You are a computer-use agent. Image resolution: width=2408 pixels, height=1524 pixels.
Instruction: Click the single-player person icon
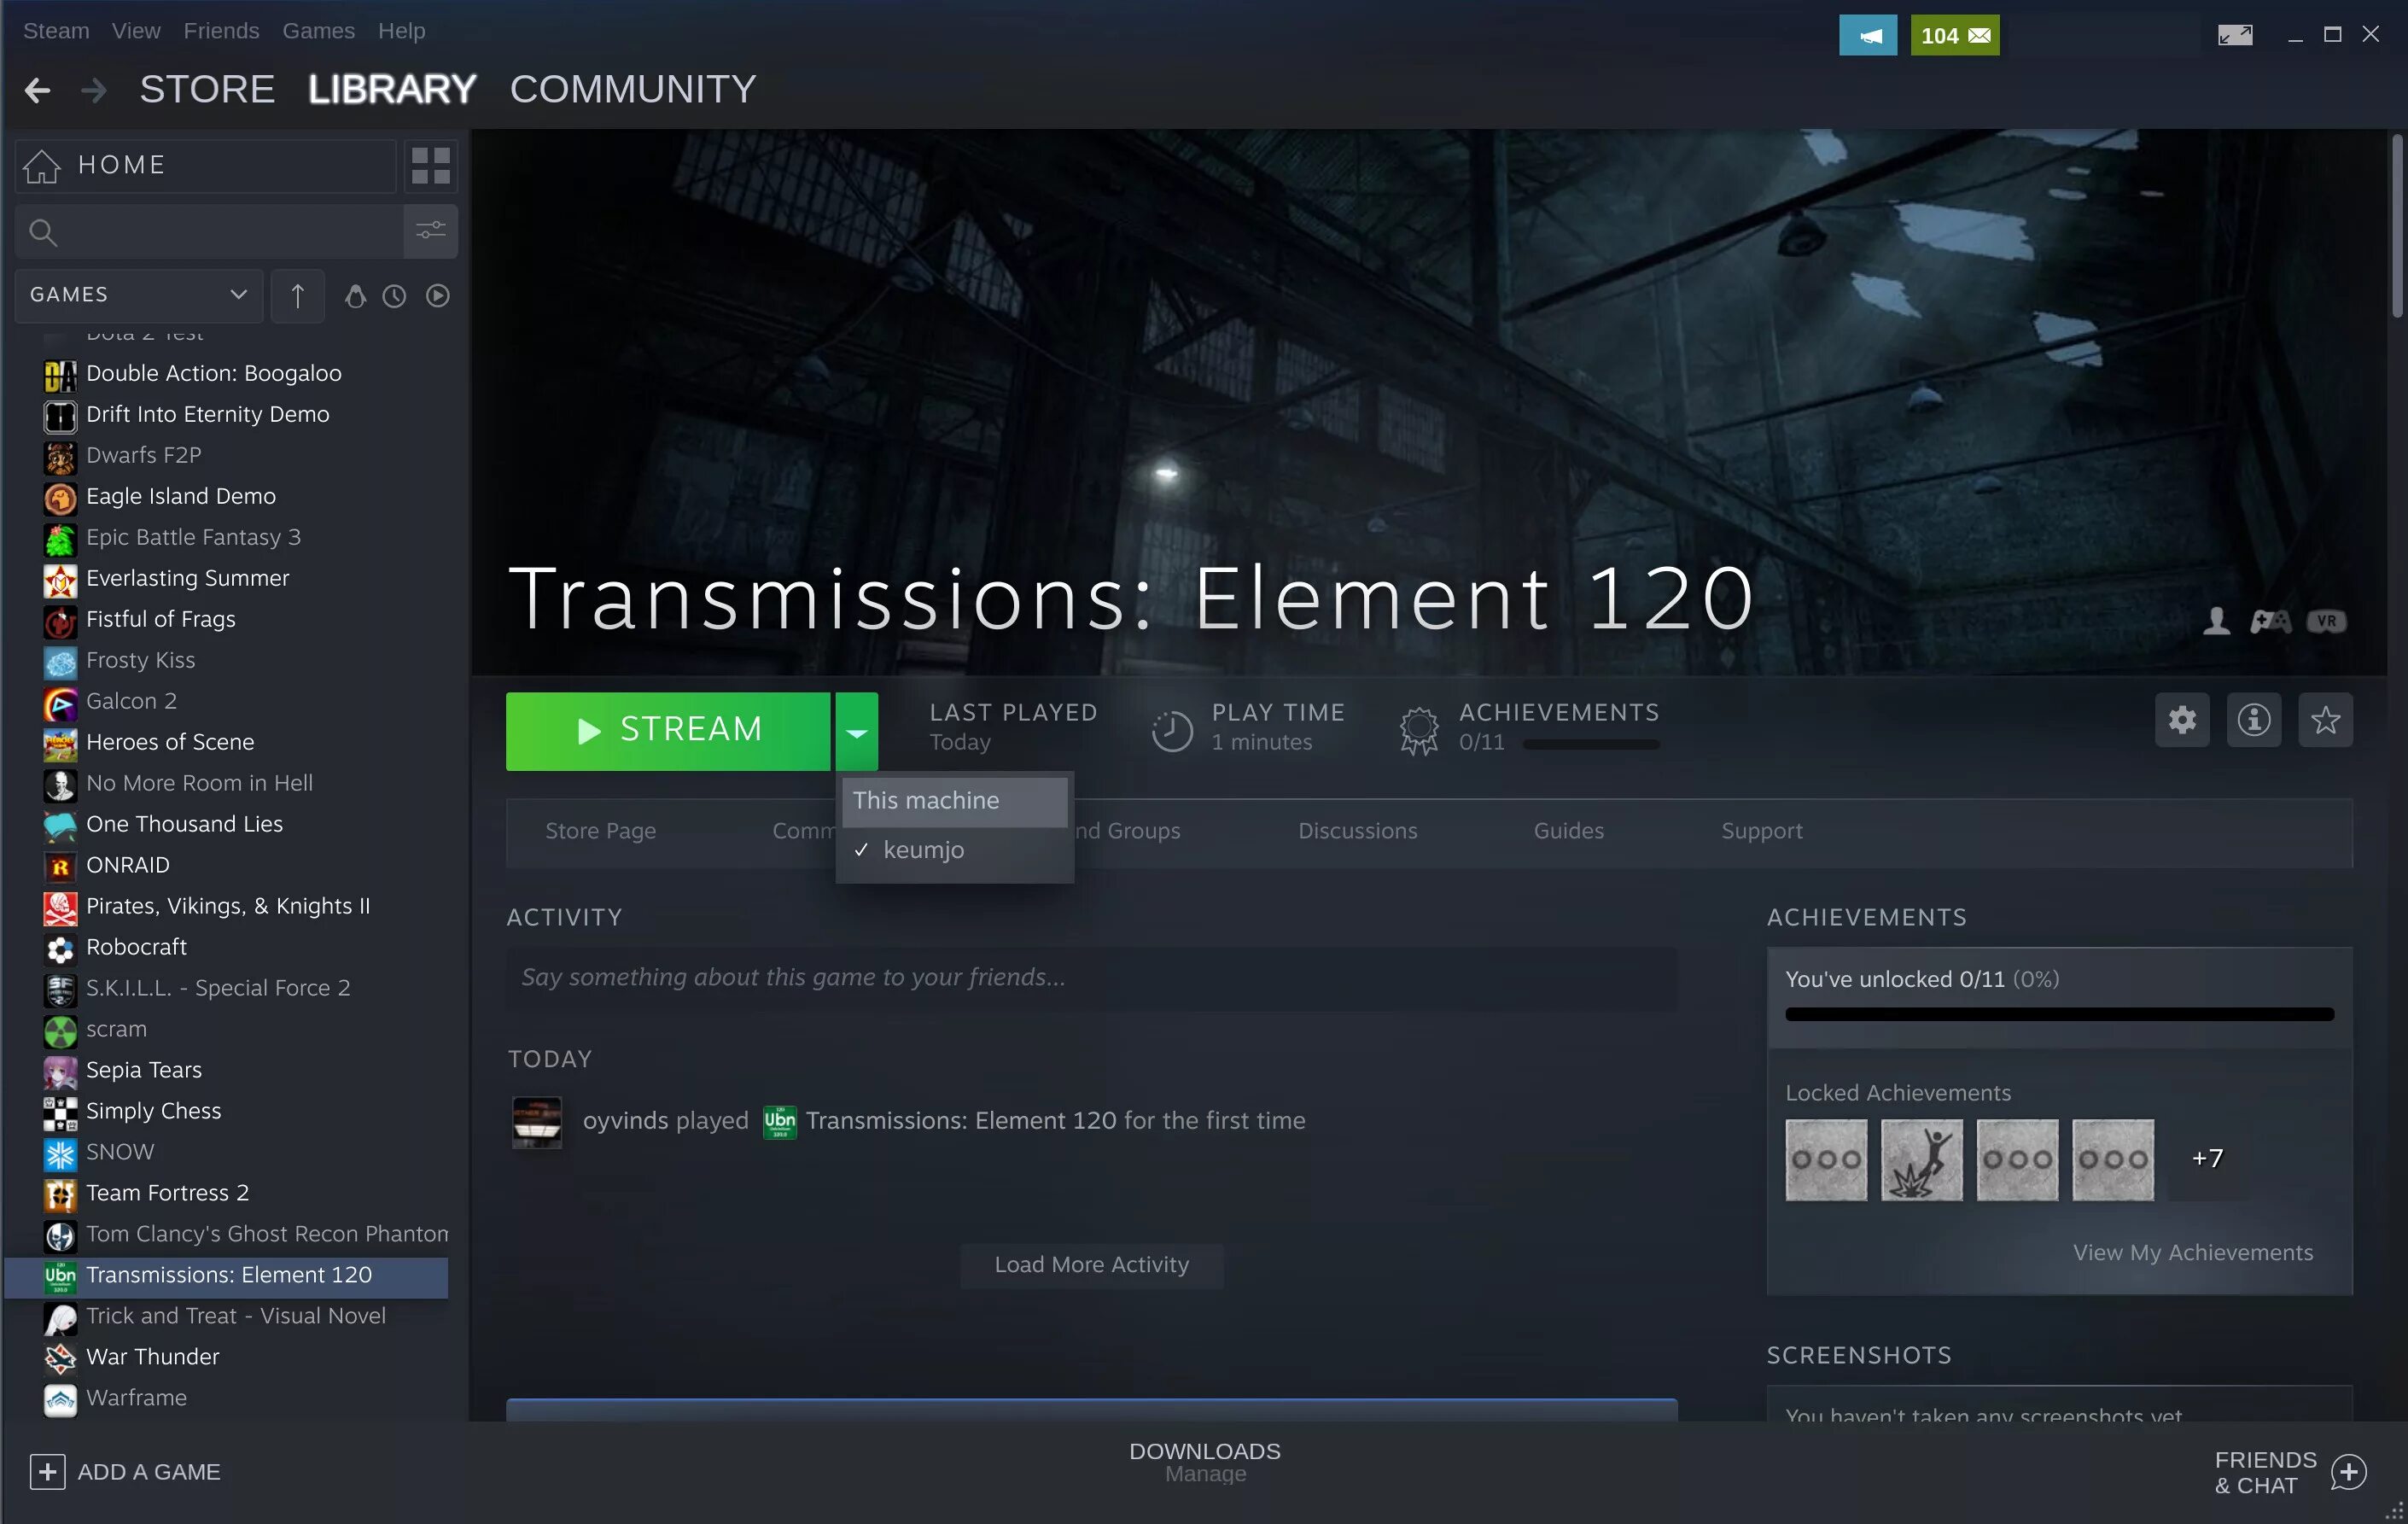click(2217, 621)
